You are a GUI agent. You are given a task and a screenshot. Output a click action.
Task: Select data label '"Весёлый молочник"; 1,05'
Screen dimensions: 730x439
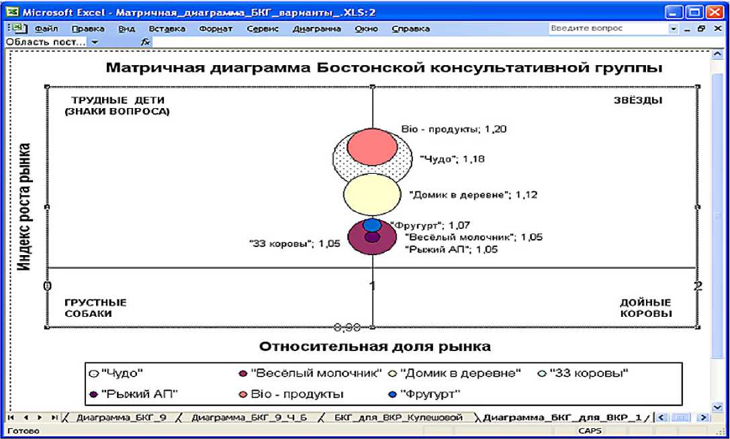[473, 238]
